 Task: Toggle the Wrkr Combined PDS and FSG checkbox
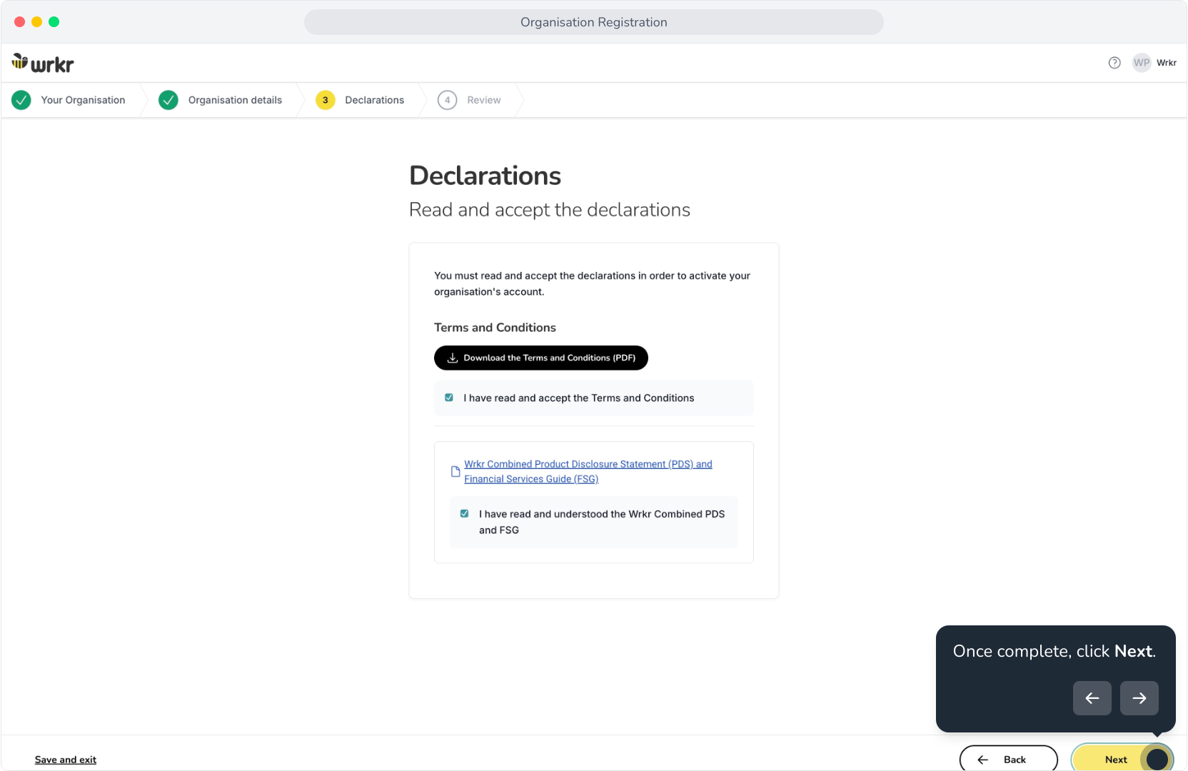click(x=465, y=514)
